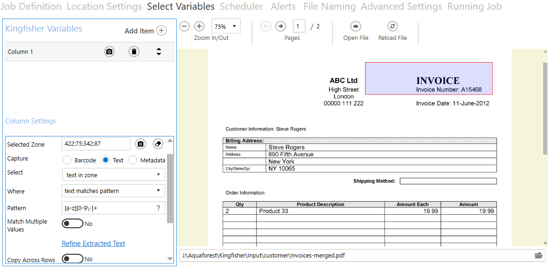Click the zoom in plus icon
This screenshot has width=552, height=270.
click(x=199, y=26)
